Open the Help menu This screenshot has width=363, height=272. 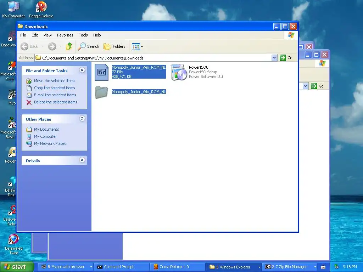point(97,35)
